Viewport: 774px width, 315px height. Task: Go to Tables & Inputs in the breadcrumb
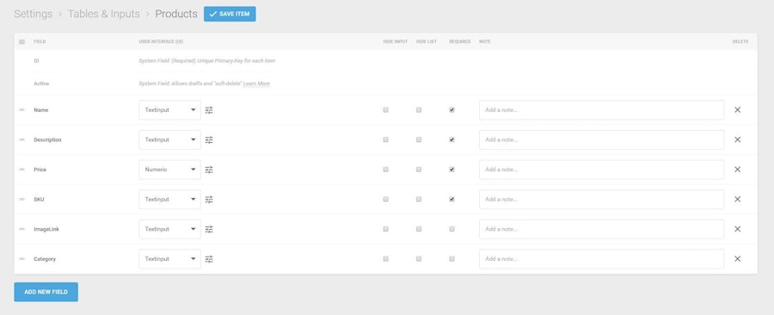tap(104, 14)
